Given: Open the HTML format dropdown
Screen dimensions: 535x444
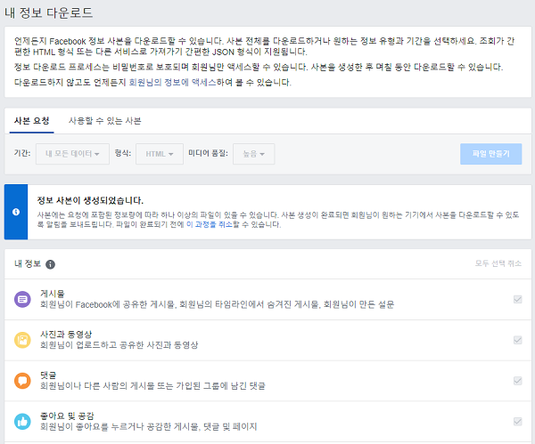Looking at the screenshot, I should (160, 154).
